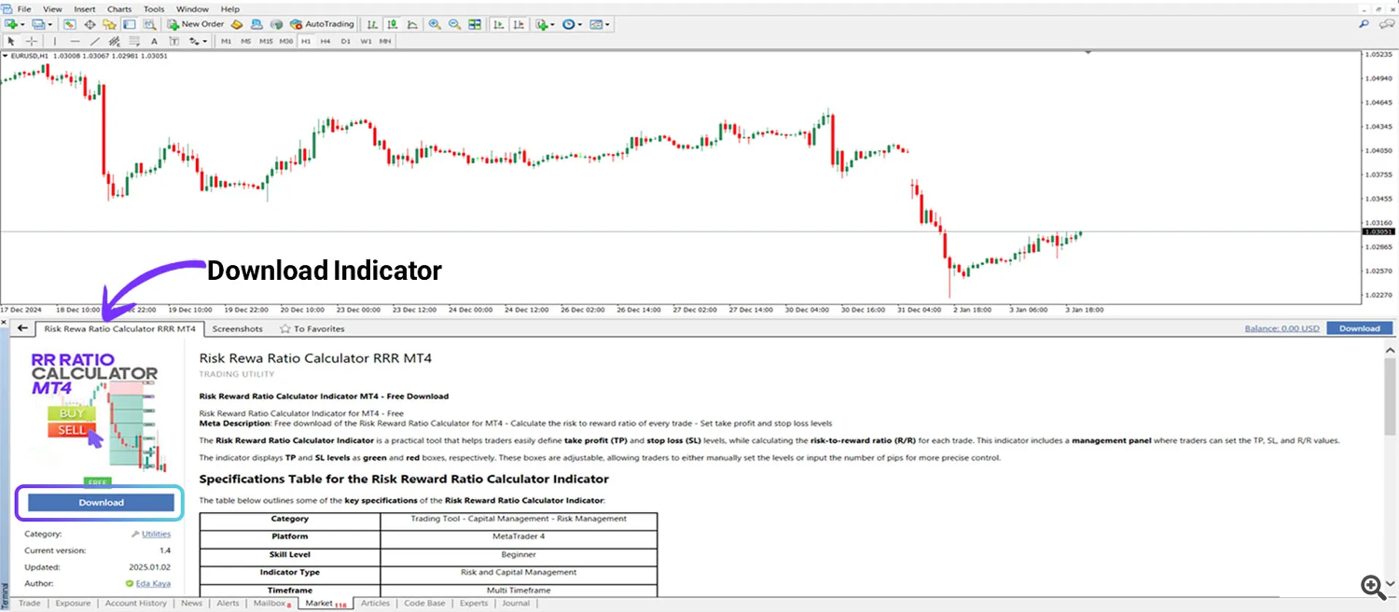
Task: Switch chart to bar chart mode
Action: tap(371, 23)
